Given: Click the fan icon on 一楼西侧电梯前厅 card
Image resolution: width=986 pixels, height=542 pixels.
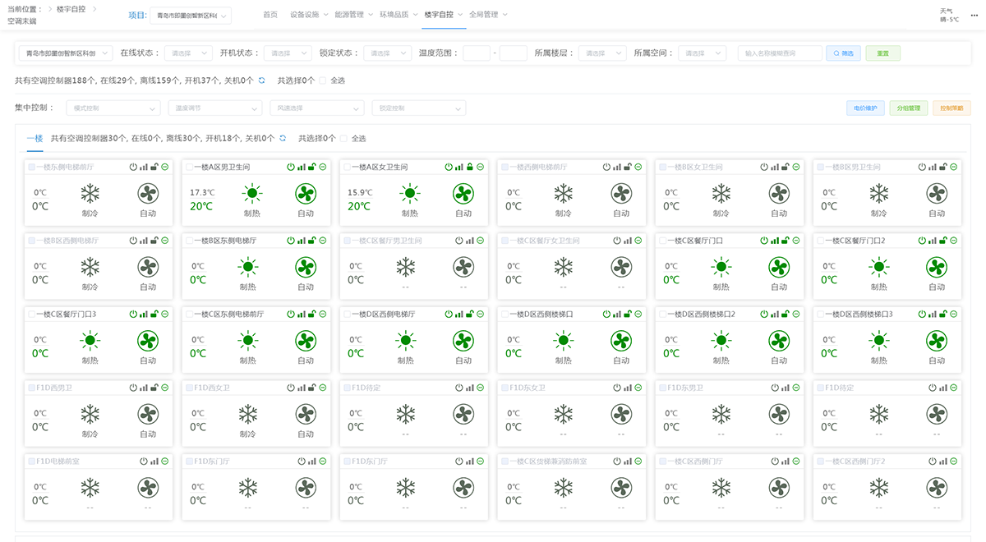Looking at the screenshot, I should [x=621, y=194].
